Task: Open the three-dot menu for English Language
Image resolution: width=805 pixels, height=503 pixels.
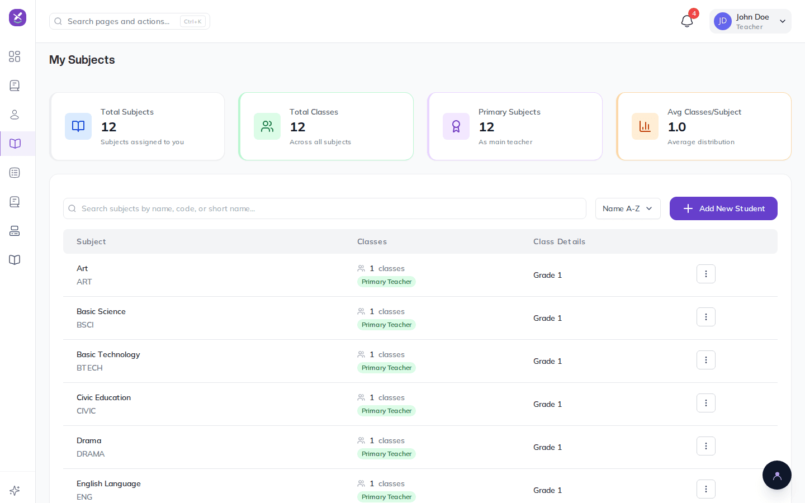Action: pos(706,489)
